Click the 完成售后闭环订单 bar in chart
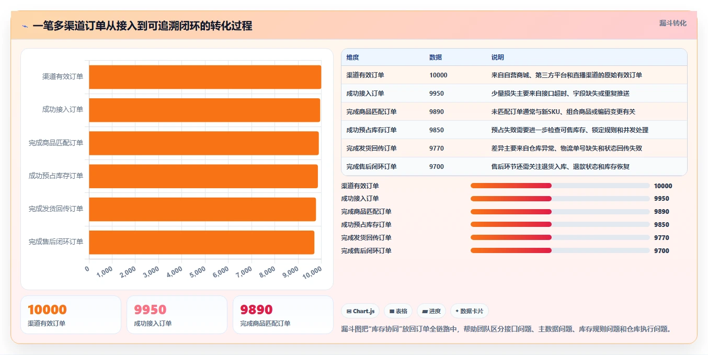 [201, 242]
